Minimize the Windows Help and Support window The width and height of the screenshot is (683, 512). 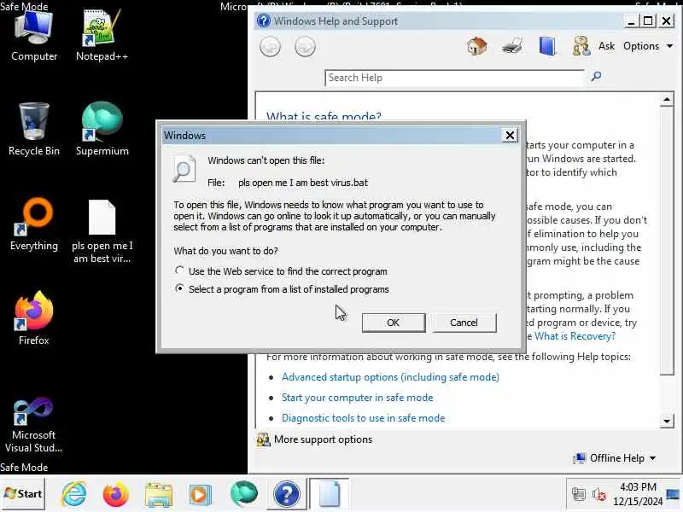click(631, 20)
